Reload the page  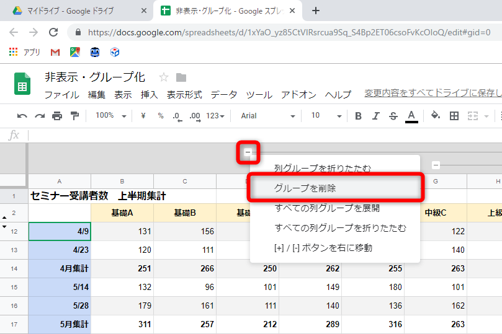[53, 32]
